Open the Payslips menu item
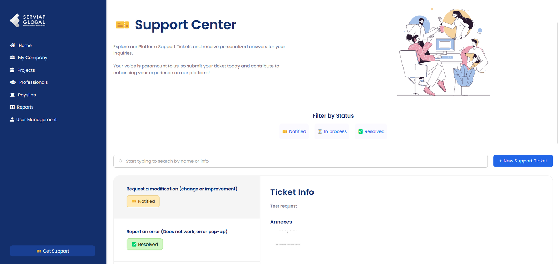The image size is (558, 264). tap(27, 95)
